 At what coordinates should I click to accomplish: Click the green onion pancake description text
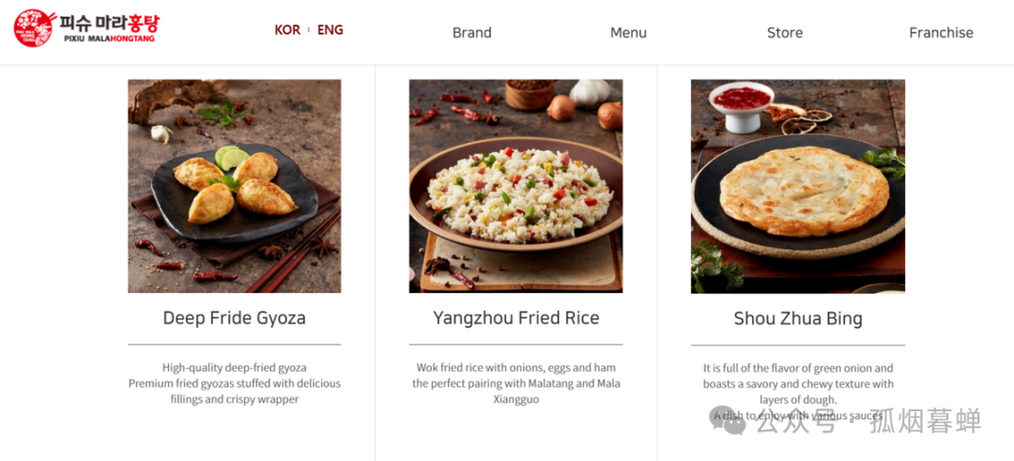(x=798, y=392)
